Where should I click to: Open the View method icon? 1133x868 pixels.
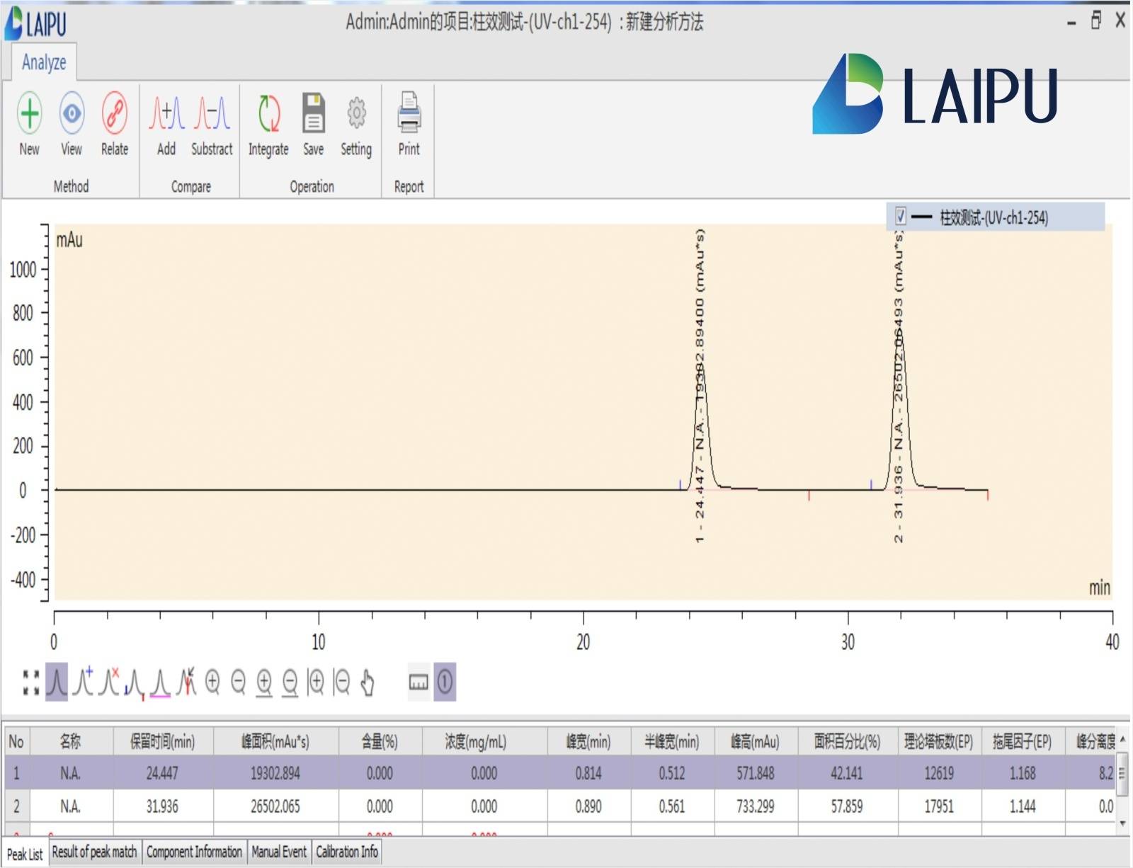pos(72,113)
